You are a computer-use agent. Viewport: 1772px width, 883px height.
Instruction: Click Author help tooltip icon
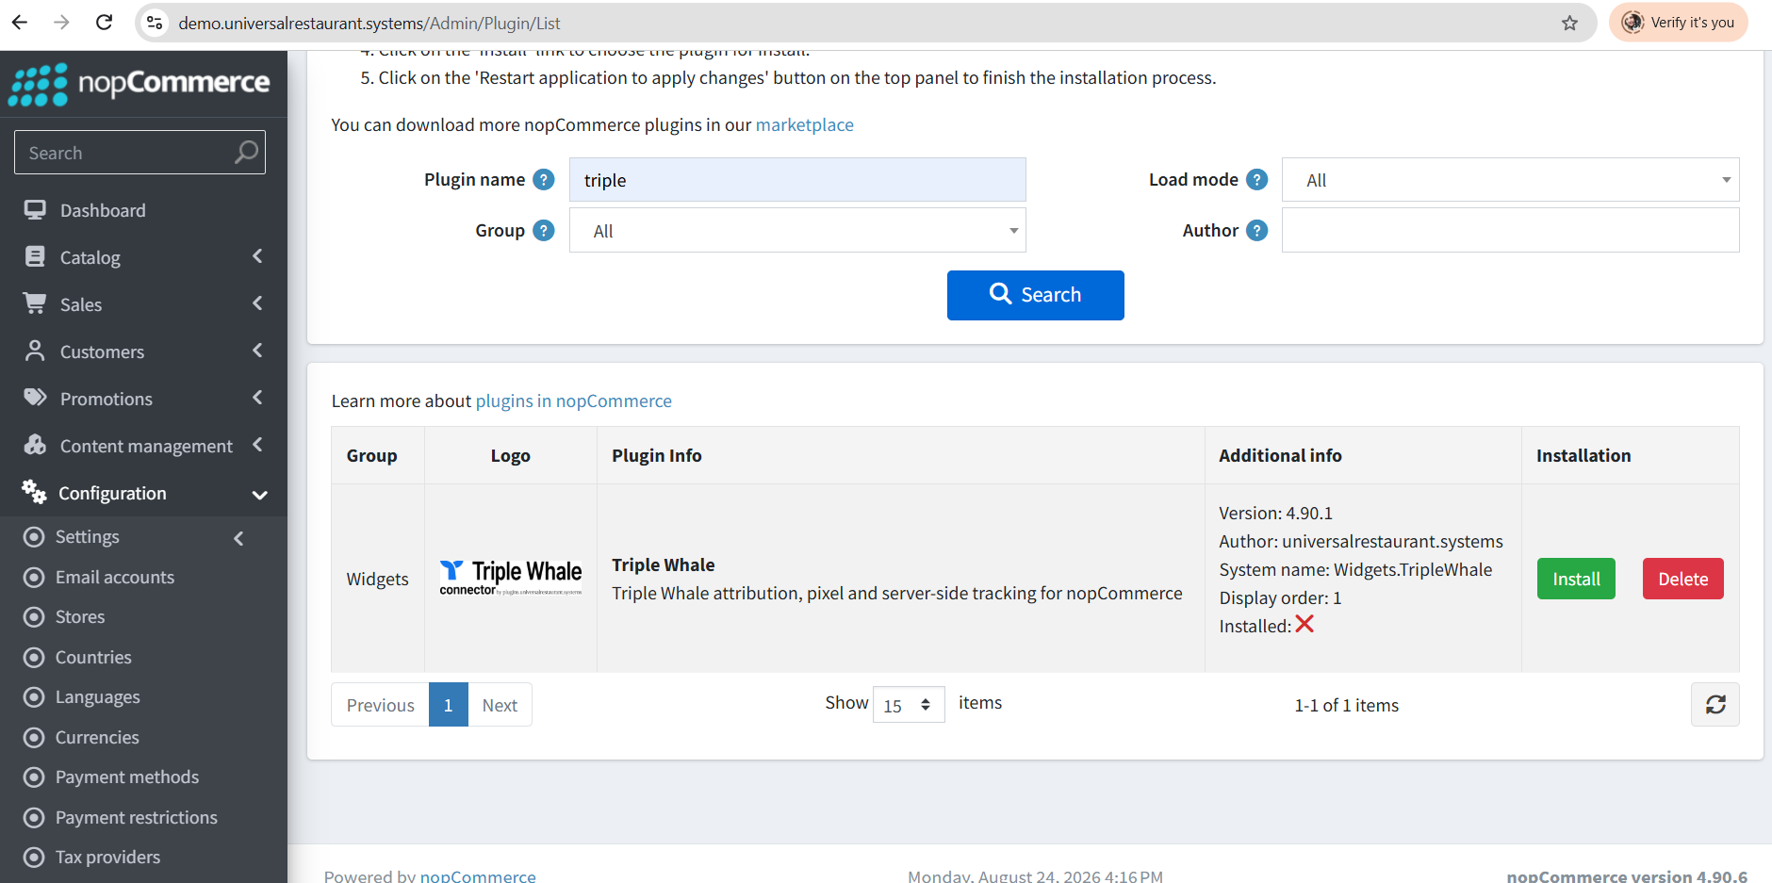(x=1256, y=230)
